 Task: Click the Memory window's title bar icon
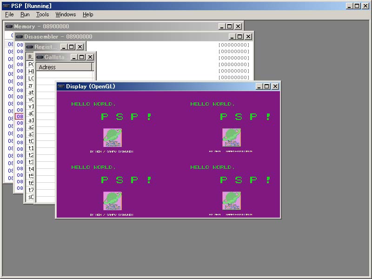(x=9, y=27)
